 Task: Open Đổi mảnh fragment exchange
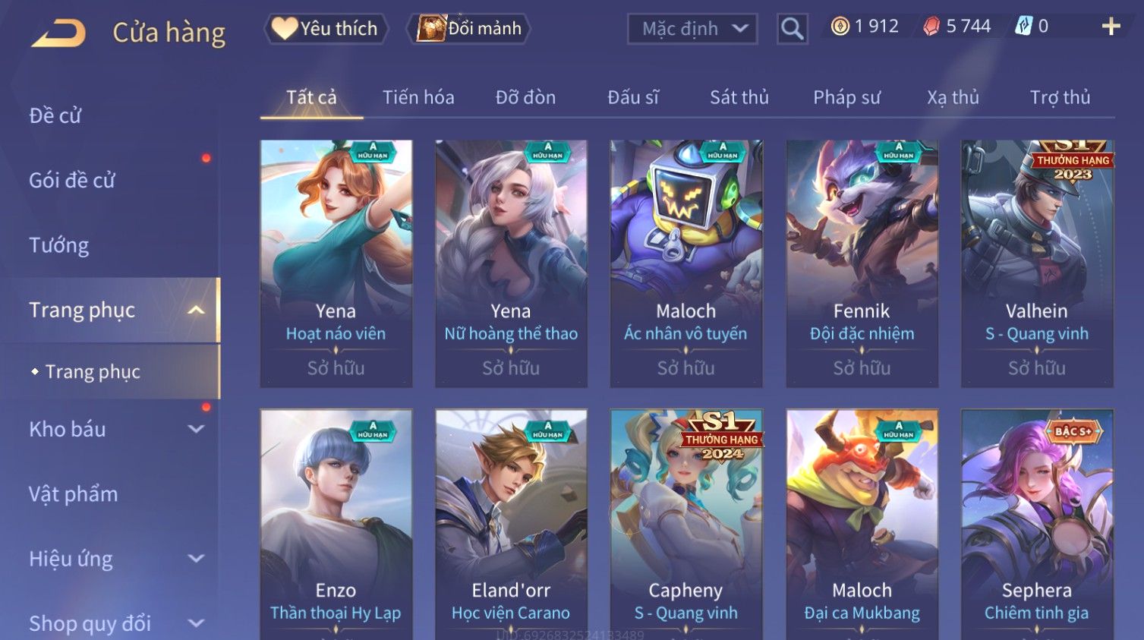click(x=468, y=29)
